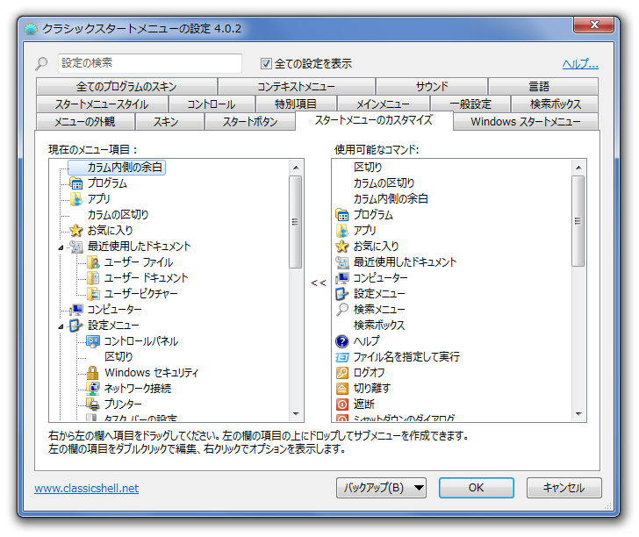This screenshot has width=639, height=537.
Task: Open the 検索ボックス tab
Action: pyautogui.click(x=555, y=104)
